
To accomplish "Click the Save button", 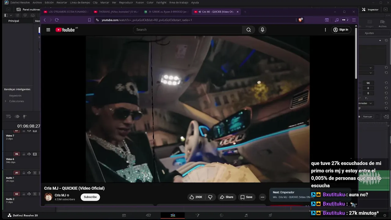I will (x=246, y=197).
